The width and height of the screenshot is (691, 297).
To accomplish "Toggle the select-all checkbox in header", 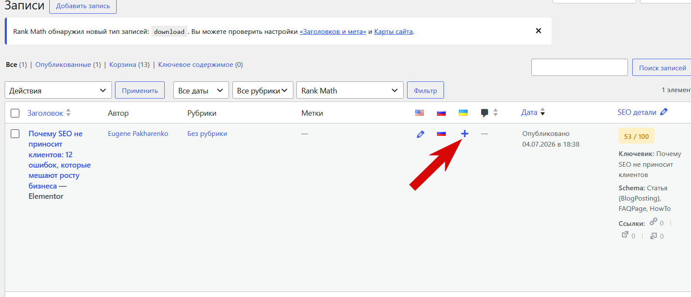I will pos(15,113).
